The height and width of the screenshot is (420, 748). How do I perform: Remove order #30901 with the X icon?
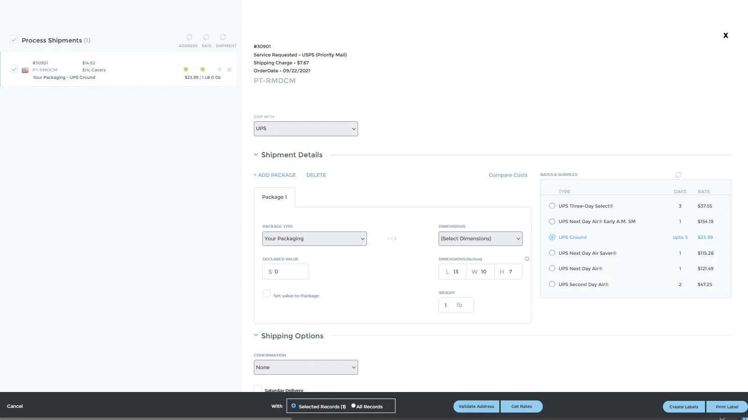(x=229, y=70)
